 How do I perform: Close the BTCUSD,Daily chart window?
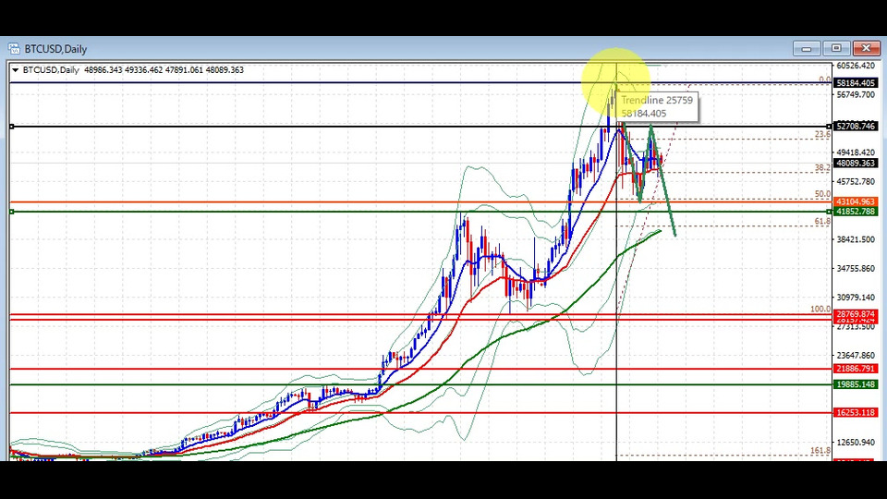pos(866,49)
